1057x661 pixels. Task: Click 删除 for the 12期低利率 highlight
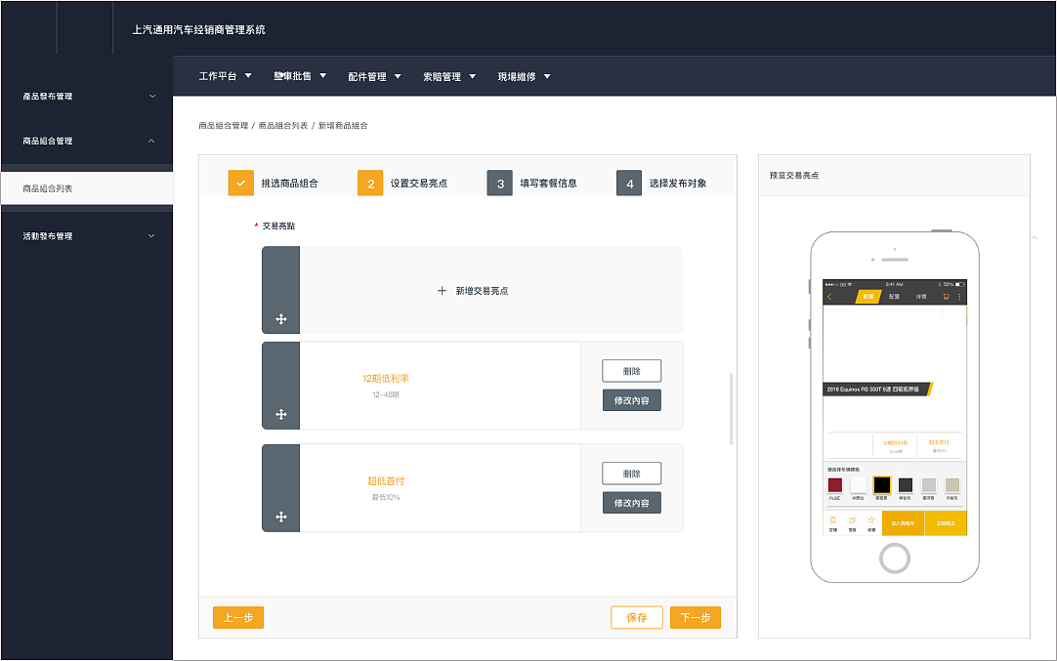tap(632, 371)
